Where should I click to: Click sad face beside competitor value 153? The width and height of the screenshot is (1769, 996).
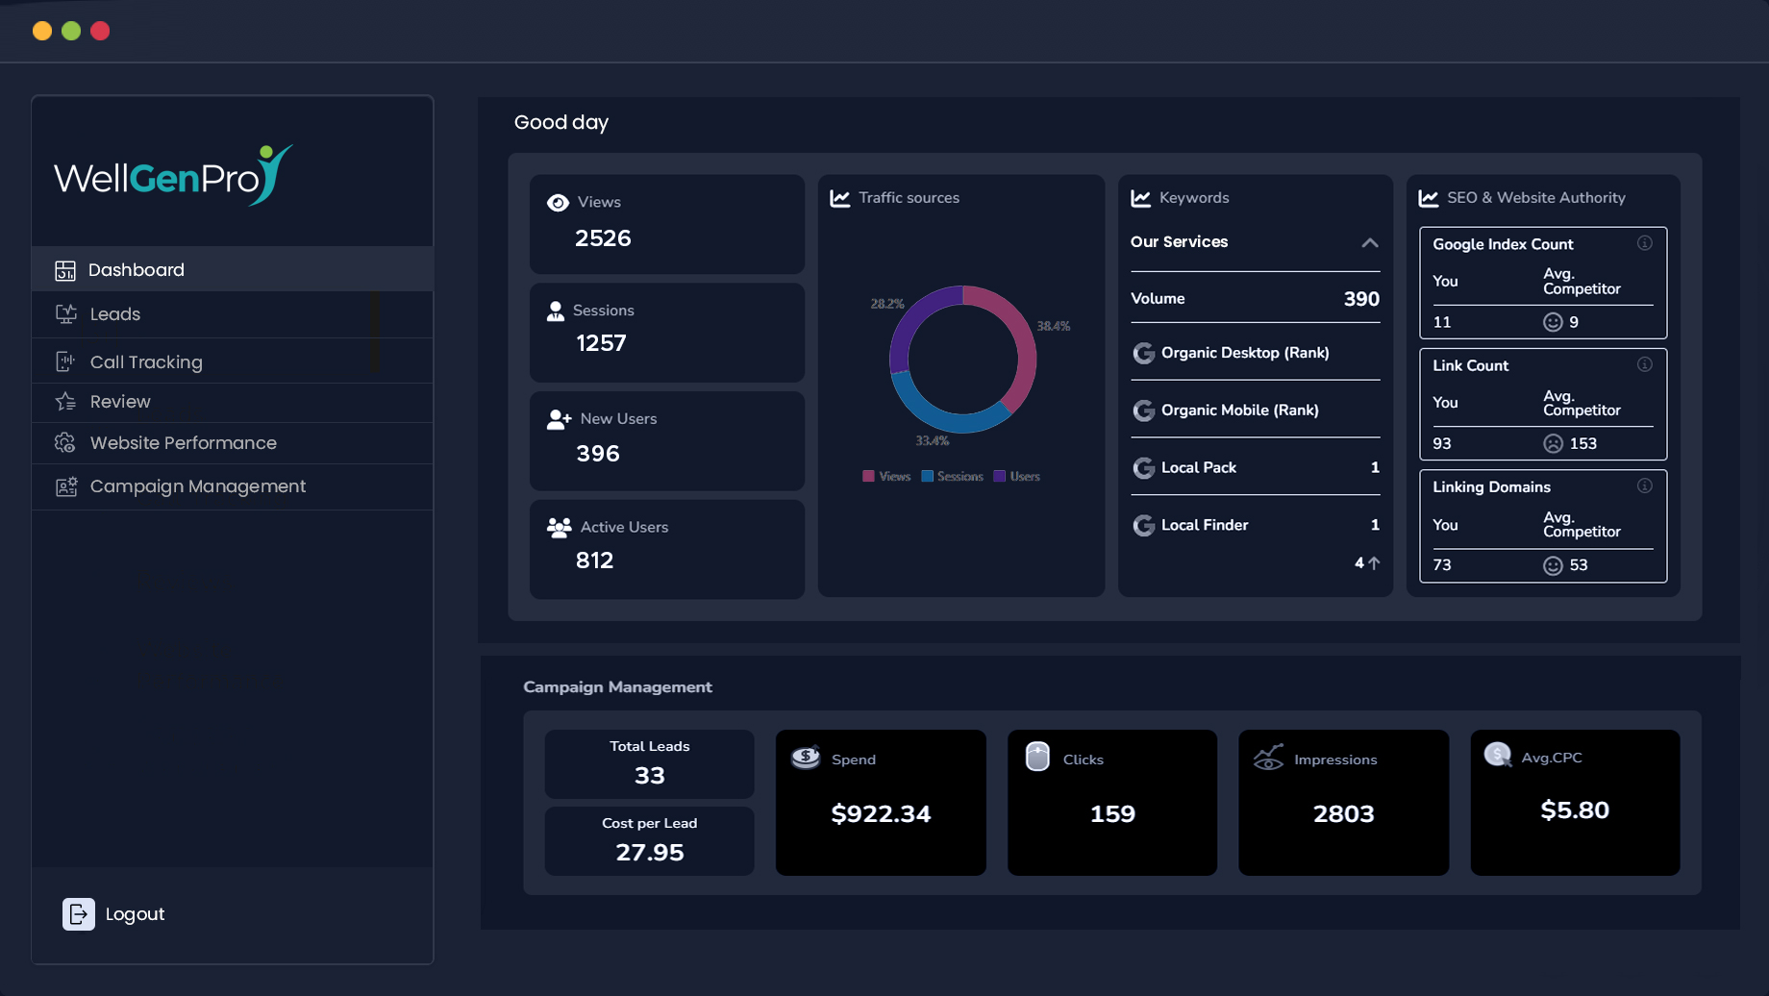coord(1553,443)
